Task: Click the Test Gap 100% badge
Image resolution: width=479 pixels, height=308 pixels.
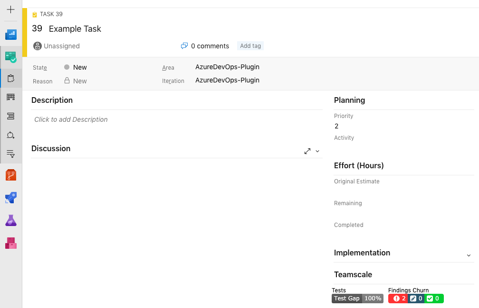Action: [x=357, y=299]
